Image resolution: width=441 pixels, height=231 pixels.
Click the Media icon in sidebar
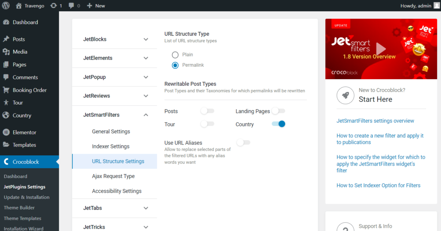[6, 52]
